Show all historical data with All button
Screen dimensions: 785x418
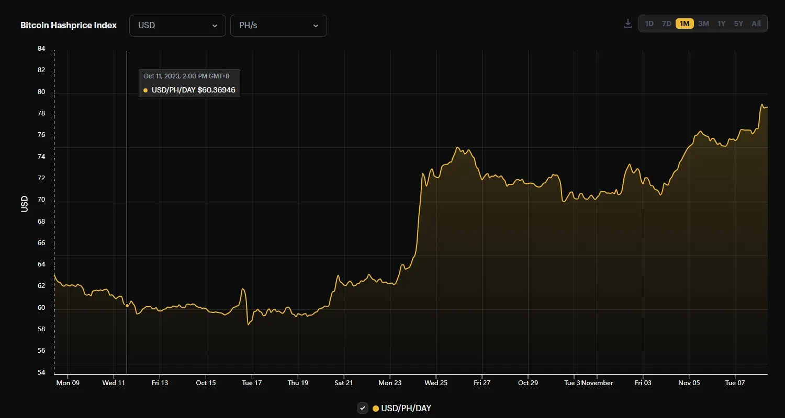756,24
